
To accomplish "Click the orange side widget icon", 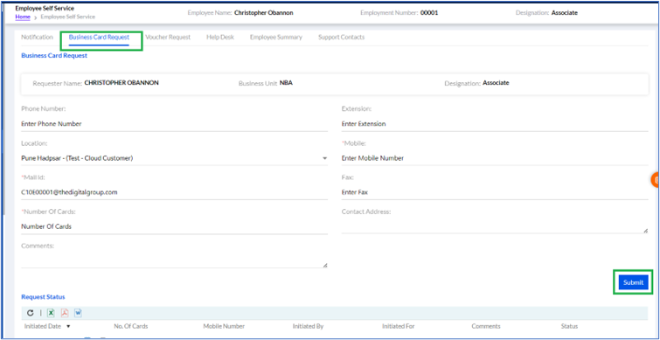I will 656,180.
